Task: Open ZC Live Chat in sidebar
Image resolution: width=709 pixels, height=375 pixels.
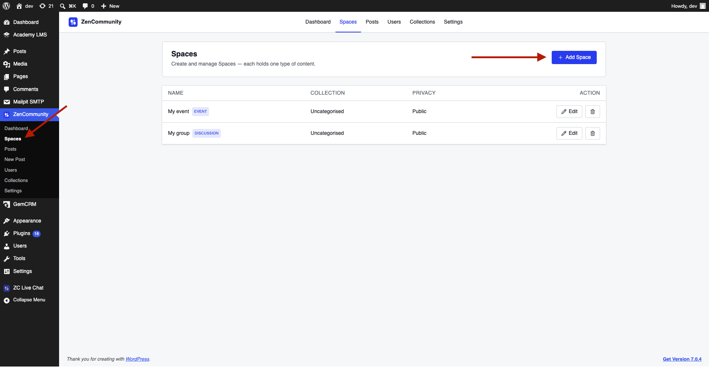Action: click(30, 288)
